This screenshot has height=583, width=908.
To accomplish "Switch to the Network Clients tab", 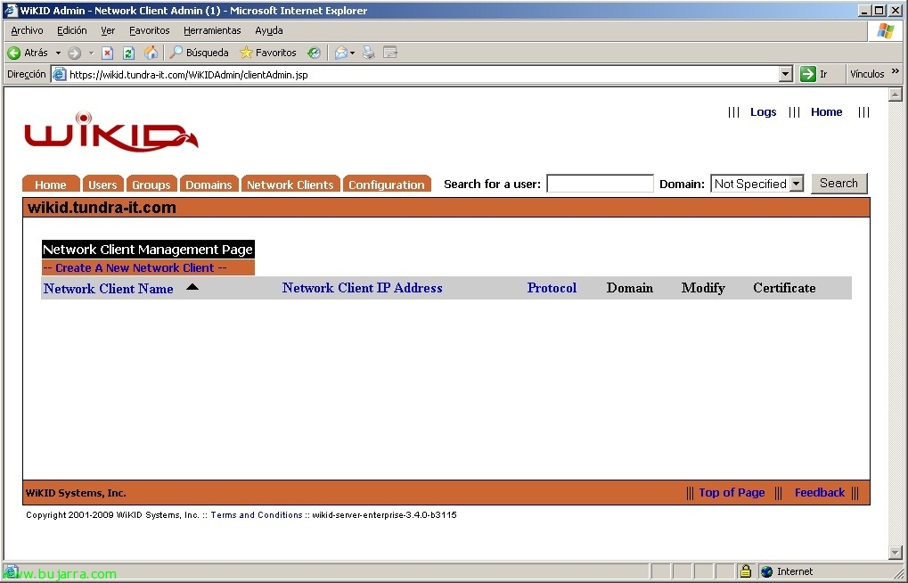I will 290,184.
